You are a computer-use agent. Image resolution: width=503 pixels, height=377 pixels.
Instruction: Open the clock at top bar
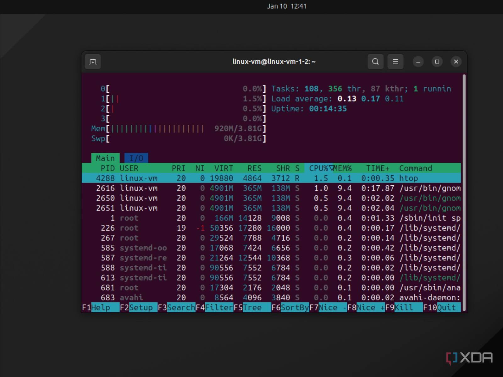point(286,6)
